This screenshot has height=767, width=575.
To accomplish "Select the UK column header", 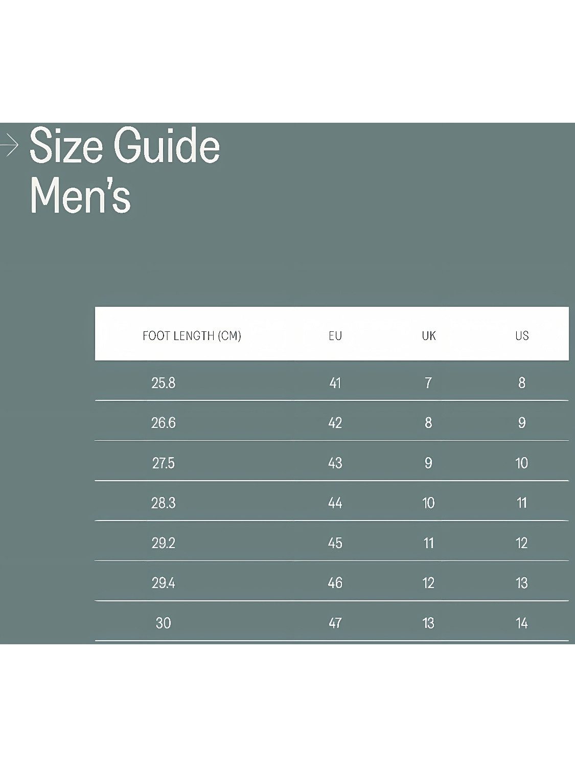I will [428, 336].
